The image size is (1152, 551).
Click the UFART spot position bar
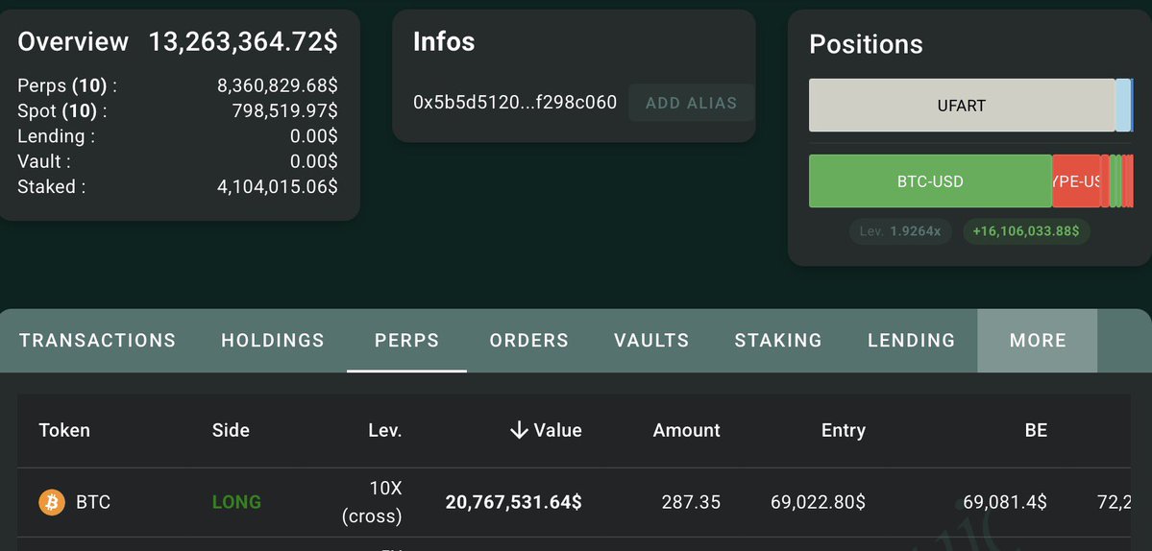coord(961,106)
